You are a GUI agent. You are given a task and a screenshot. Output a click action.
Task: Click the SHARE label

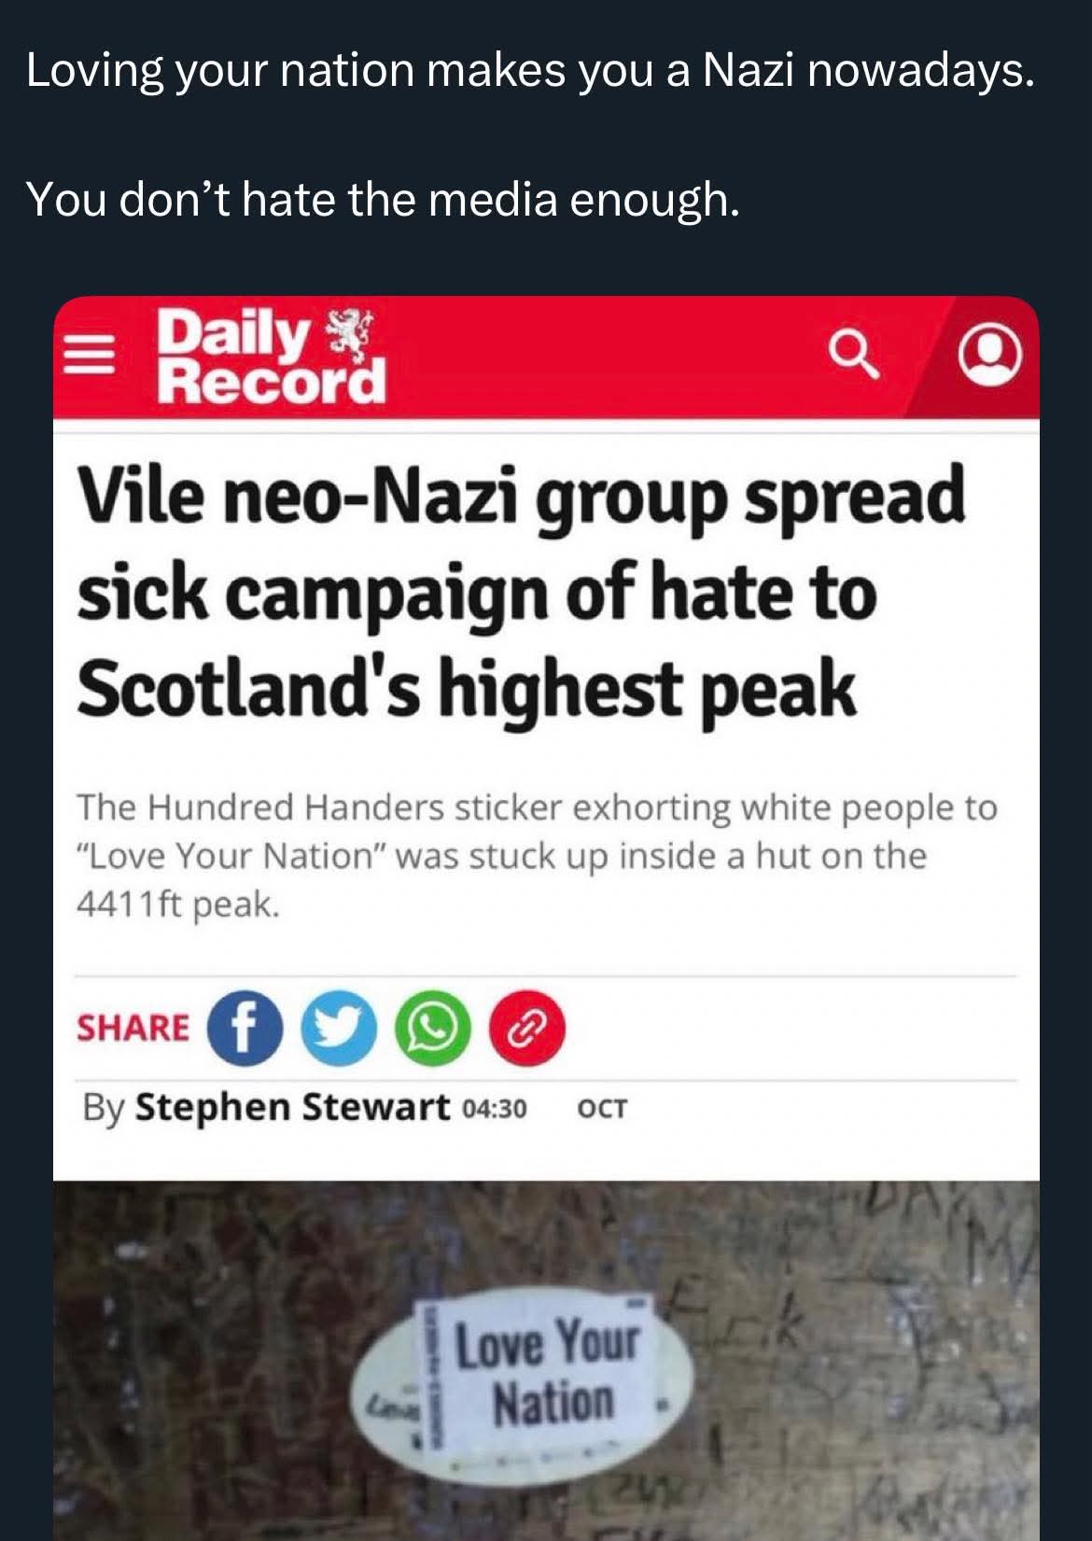click(x=133, y=1028)
